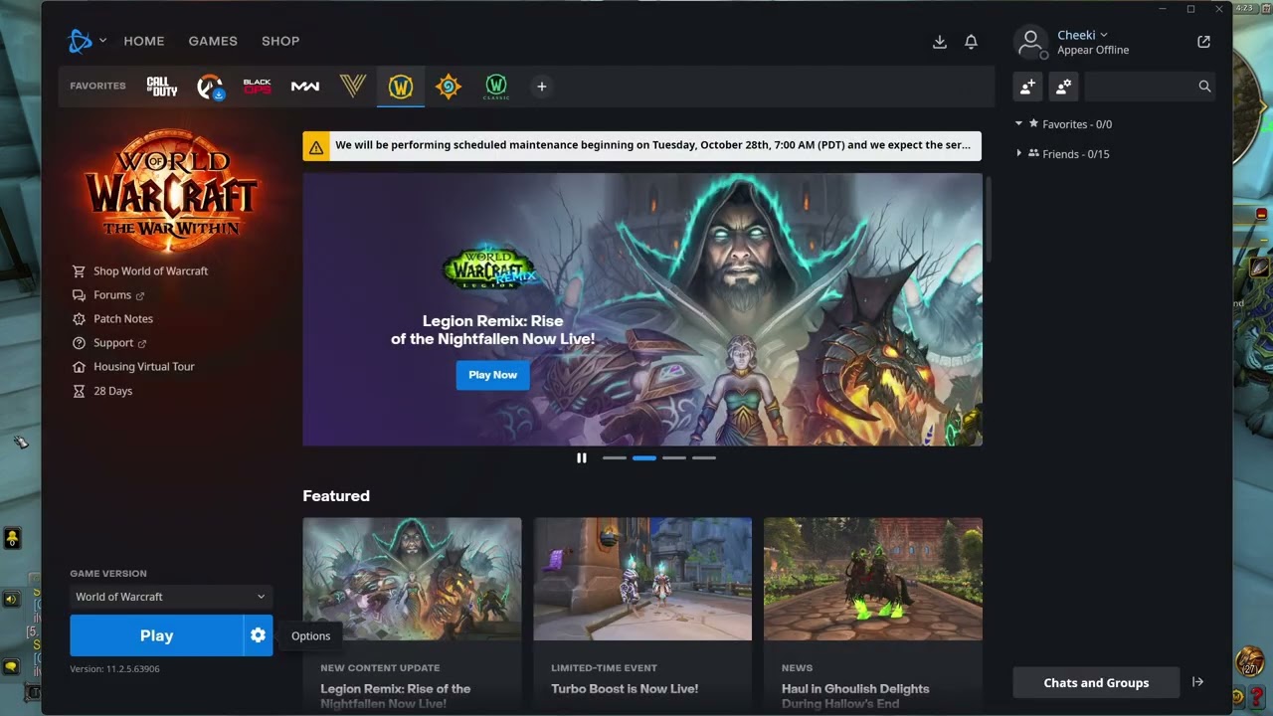
Task: Select Call of Duty in favorites bar
Action: [x=162, y=87]
